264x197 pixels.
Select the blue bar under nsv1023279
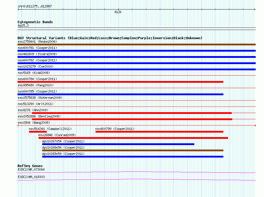point(136,69)
